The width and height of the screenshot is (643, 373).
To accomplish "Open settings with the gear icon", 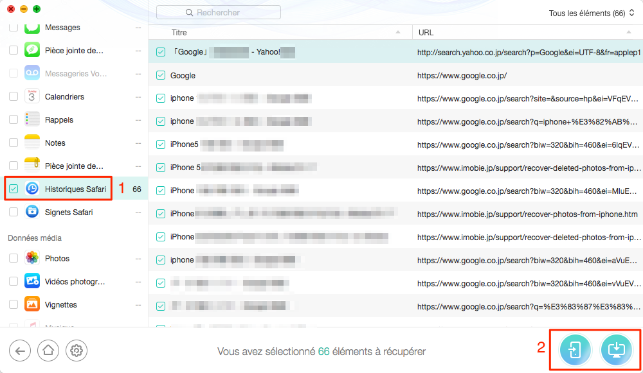I will [x=77, y=351].
